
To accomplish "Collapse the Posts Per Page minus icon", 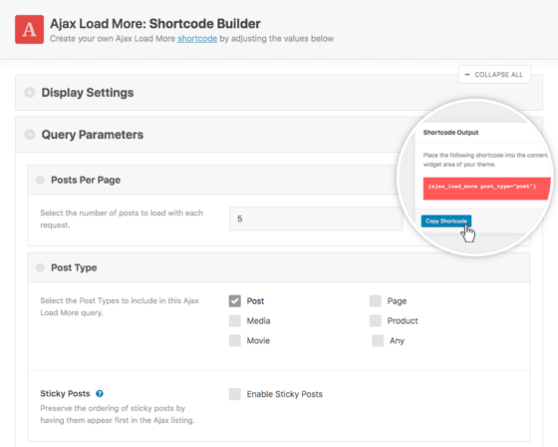I will click(x=40, y=180).
